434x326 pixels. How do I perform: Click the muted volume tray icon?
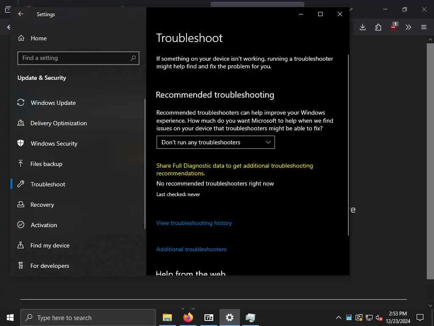point(379,318)
